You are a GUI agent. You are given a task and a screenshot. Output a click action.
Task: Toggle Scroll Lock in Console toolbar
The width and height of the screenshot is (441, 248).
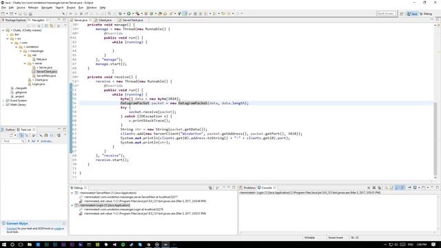(391, 187)
